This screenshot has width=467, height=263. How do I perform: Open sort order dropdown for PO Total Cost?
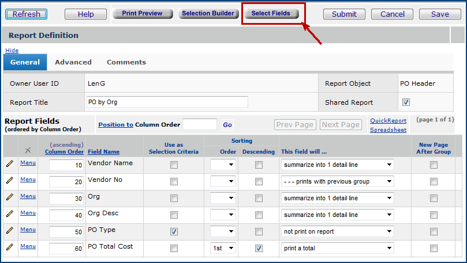[x=223, y=248]
